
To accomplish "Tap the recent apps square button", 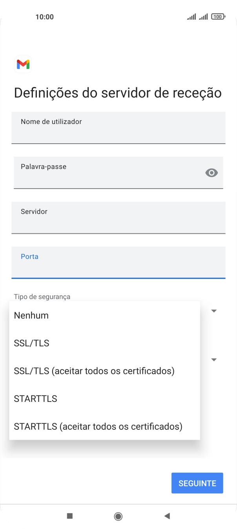I will (69, 516).
